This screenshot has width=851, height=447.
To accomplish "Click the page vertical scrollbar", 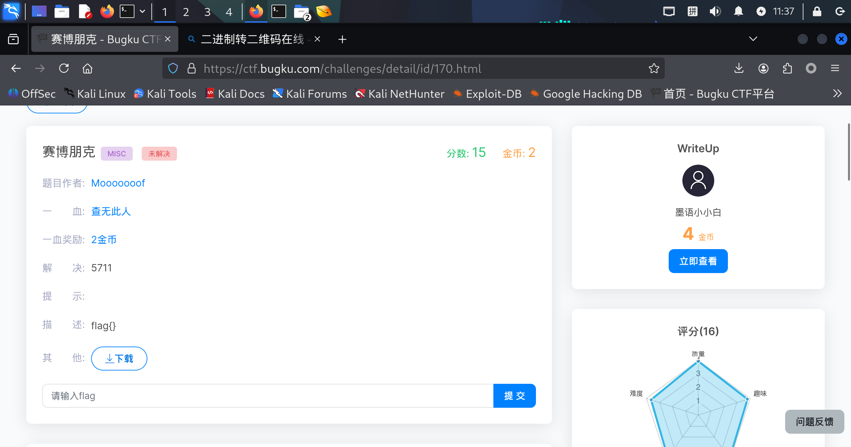I will point(849,152).
